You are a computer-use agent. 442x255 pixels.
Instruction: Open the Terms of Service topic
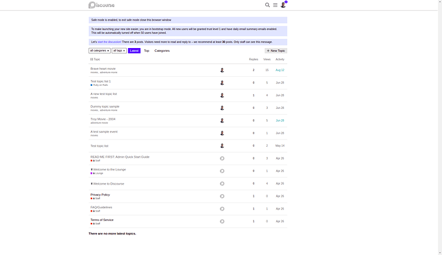(x=102, y=220)
